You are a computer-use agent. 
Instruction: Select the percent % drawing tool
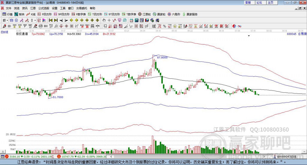tap(165, 26)
